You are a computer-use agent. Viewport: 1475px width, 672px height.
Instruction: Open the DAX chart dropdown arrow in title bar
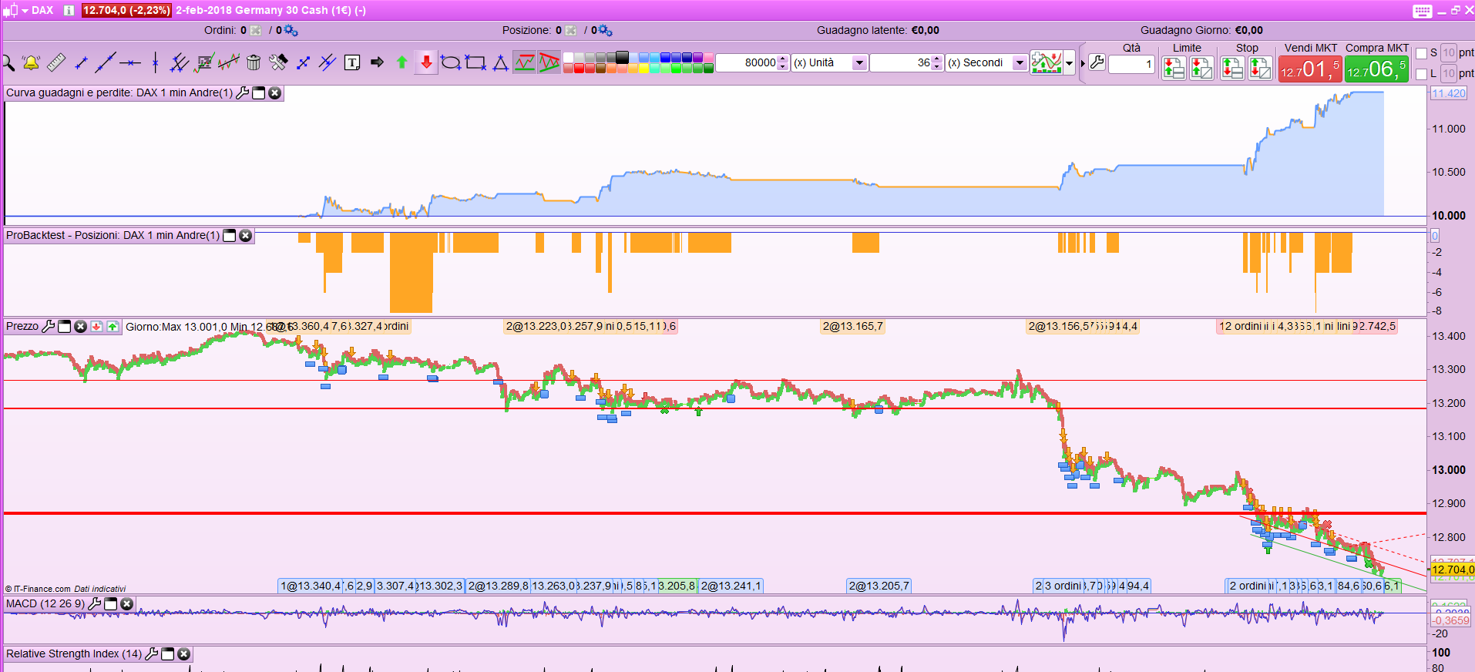[25, 11]
